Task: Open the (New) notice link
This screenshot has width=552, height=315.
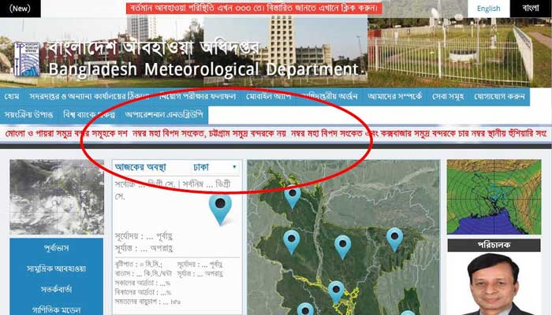Action: (20, 9)
